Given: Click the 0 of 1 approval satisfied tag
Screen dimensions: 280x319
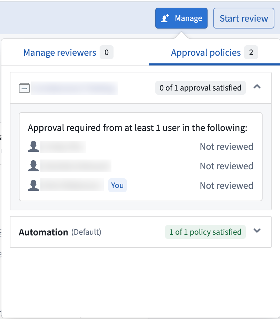Looking at the screenshot, I should 201,88.
